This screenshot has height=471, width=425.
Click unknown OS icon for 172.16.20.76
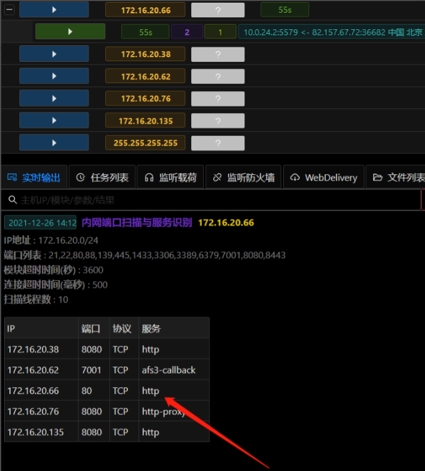tap(218, 98)
